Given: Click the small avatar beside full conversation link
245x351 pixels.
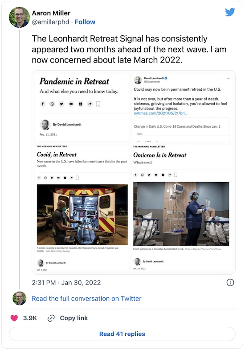Looking at the screenshot, I should pos(20,298).
